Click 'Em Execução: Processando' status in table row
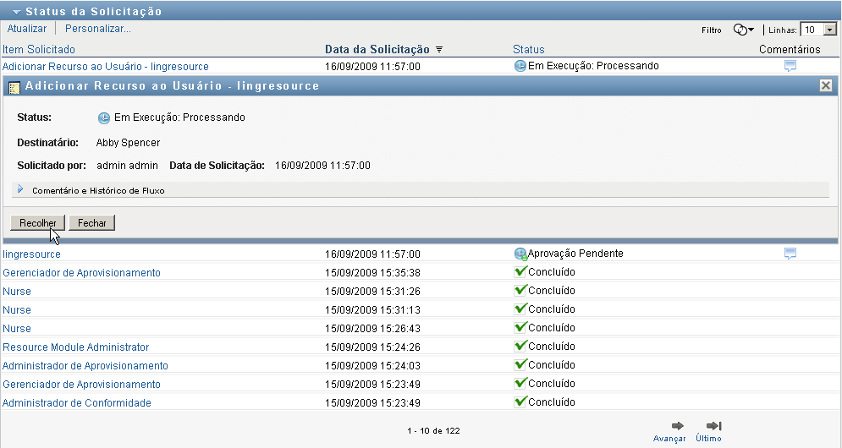842x448 pixels. click(593, 66)
